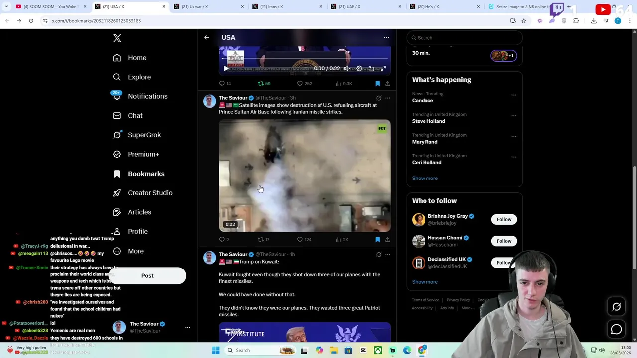Open The Saviour profile avatar on Kuwait post
The width and height of the screenshot is (637, 358).
click(210, 258)
